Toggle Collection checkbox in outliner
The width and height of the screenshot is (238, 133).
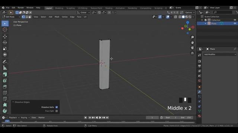[x=206, y=20]
